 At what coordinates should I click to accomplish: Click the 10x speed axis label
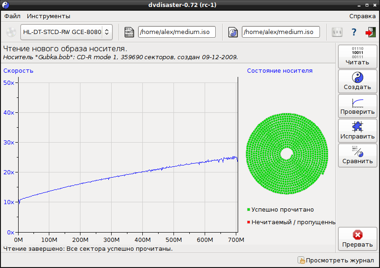[9, 202]
